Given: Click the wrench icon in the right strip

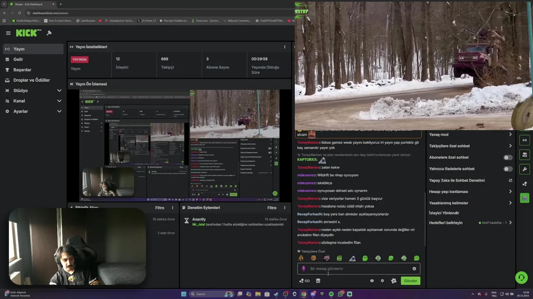Looking at the screenshot, I should (525, 169).
